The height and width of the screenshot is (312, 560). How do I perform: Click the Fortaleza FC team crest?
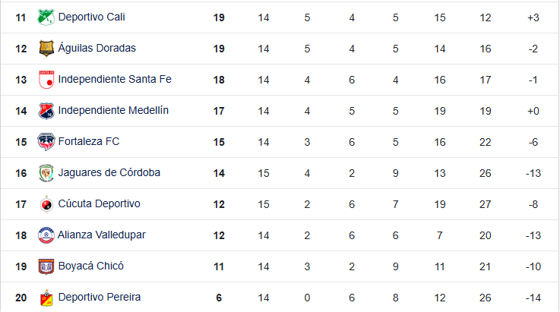tap(46, 141)
